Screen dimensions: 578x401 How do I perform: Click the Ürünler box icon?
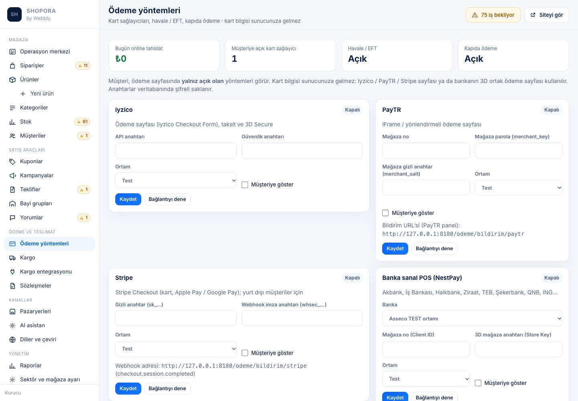click(12, 80)
